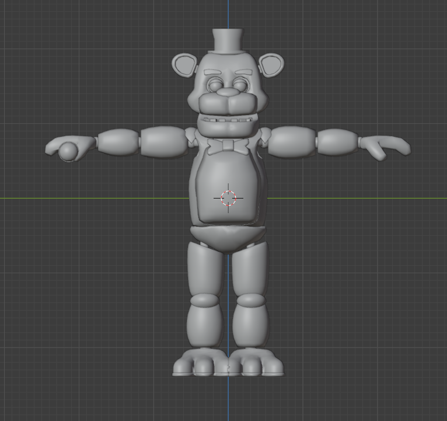447x421 pixels.
Task: Select the thigh on open-hand side
Action: coord(250,270)
